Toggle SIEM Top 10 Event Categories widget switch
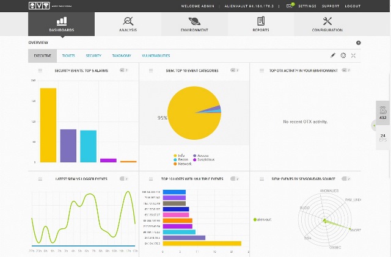Viewport: 391px width, 257px height. 235,70
